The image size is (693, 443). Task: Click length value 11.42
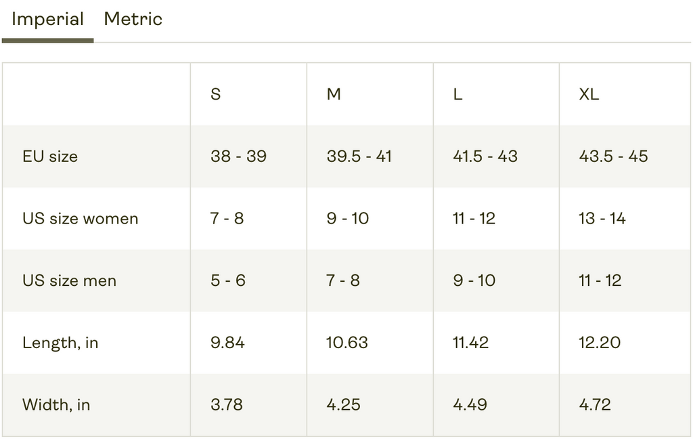470,343
